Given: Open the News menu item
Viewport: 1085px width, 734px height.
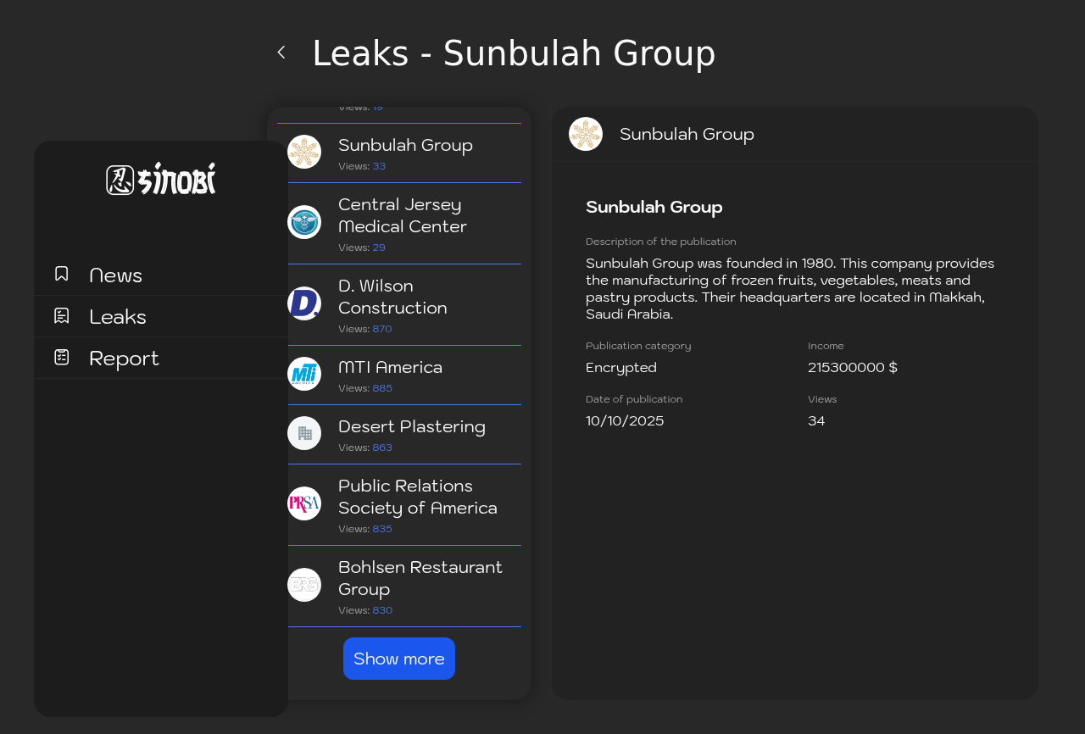Looking at the screenshot, I should click(x=115, y=275).
